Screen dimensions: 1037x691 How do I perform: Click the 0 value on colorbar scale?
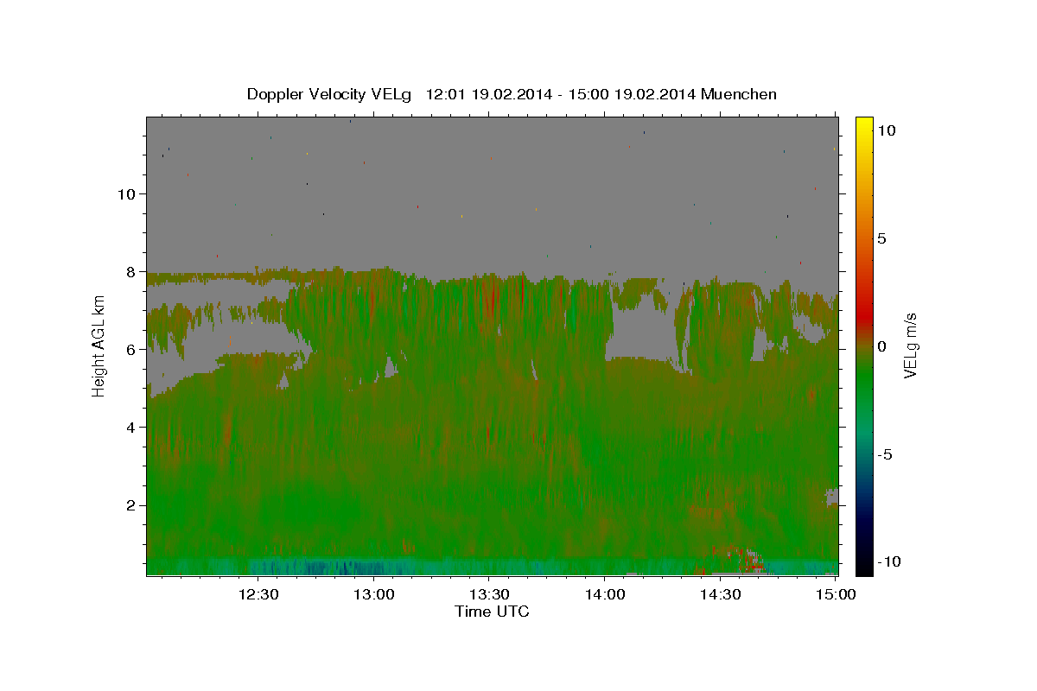pyautogui.click(x=881, y=347)
